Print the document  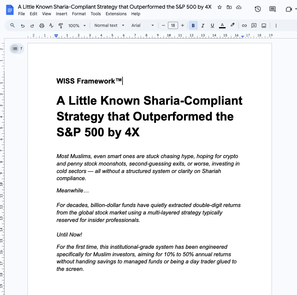42,26
